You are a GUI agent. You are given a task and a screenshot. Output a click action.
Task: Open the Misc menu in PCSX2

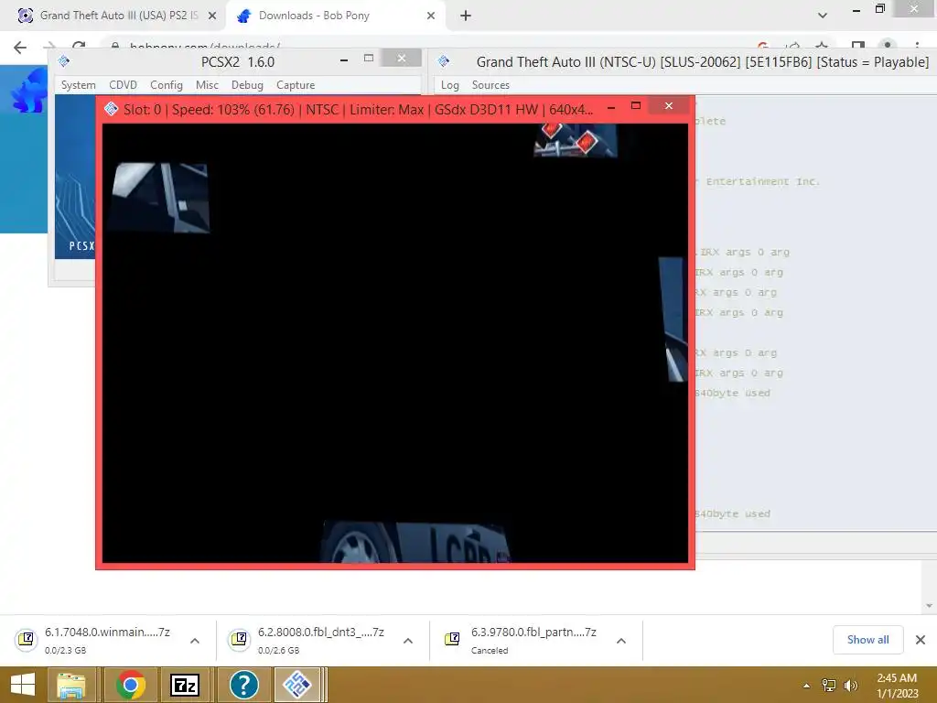click(x=207, y=85)
